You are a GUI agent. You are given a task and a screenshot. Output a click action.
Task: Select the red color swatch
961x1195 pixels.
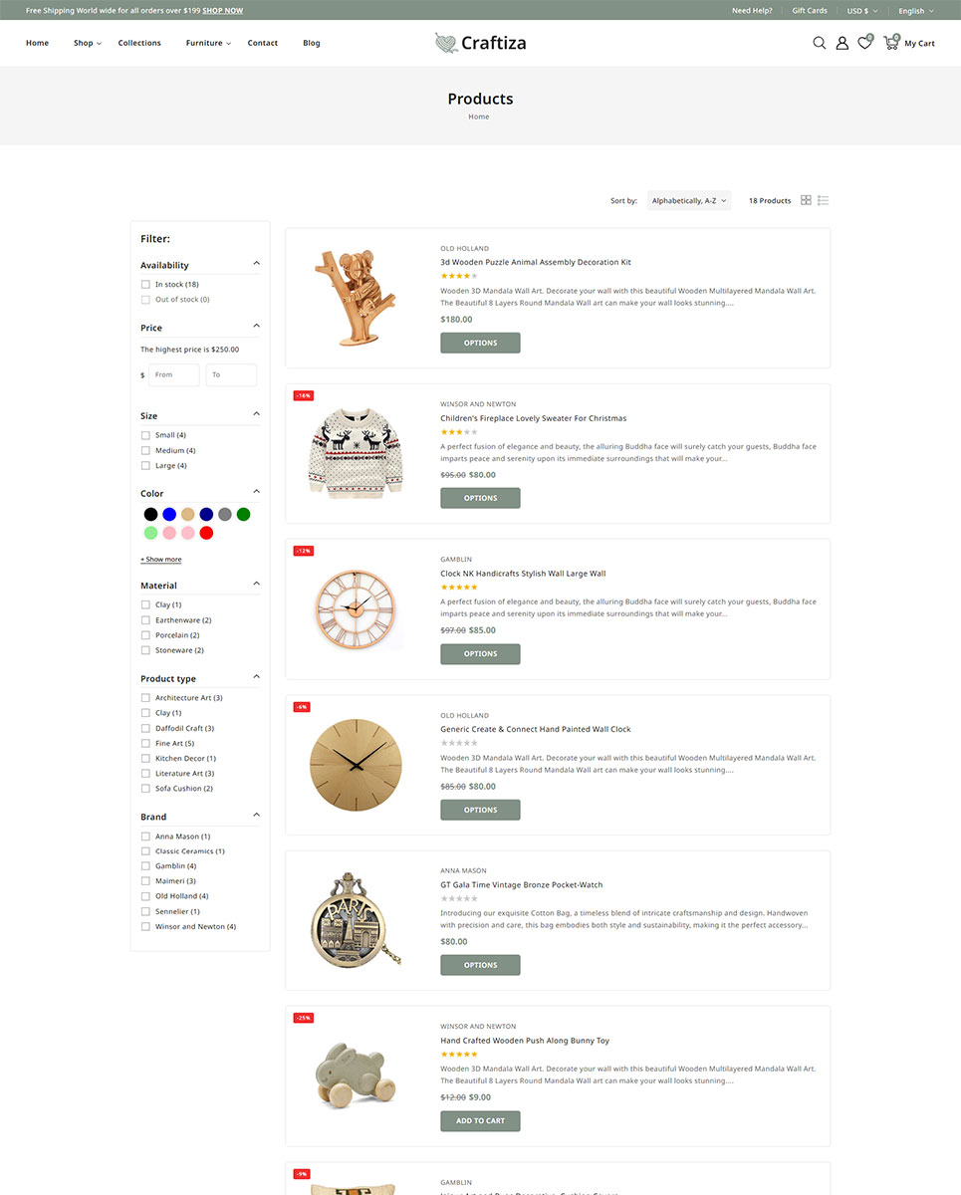click(x=206, y=533)
